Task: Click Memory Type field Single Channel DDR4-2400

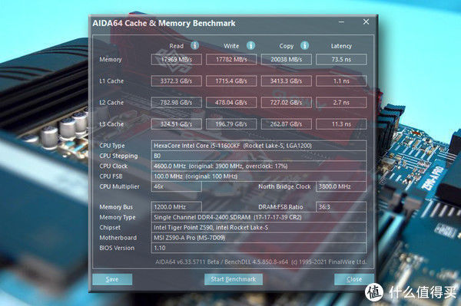Action: (x=259, y=217)
